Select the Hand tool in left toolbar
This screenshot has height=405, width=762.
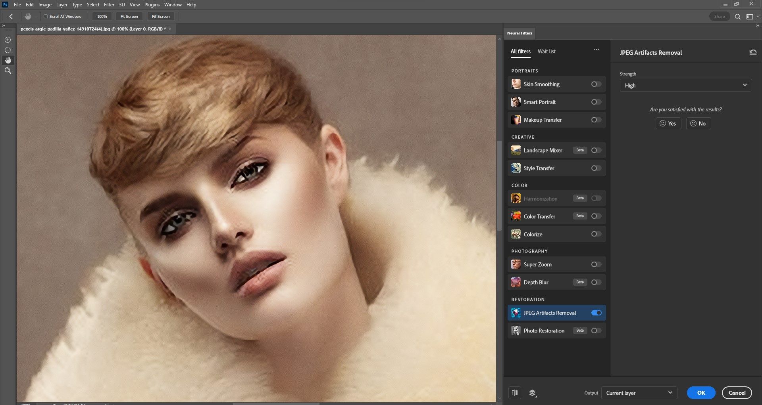[x=8, y=60]
